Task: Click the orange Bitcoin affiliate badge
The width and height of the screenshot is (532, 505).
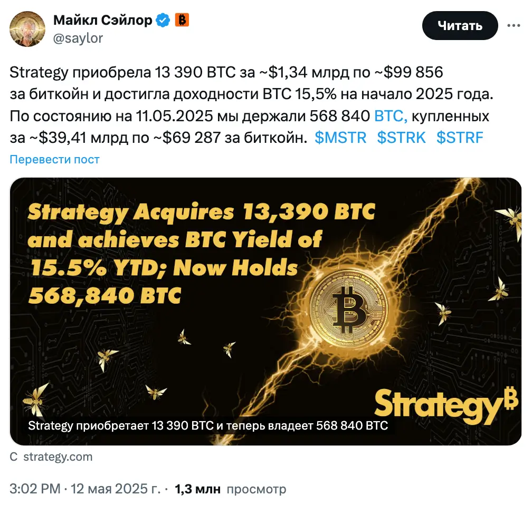Action: tap(182, 21)
